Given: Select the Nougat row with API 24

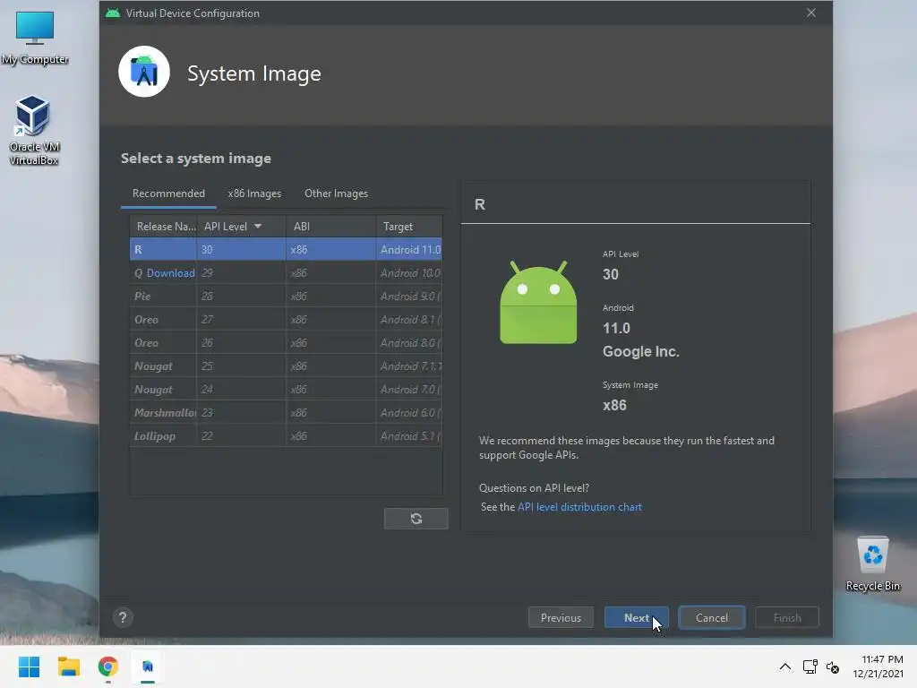Looking at the screenshot, I should click(x=286, y=390).
